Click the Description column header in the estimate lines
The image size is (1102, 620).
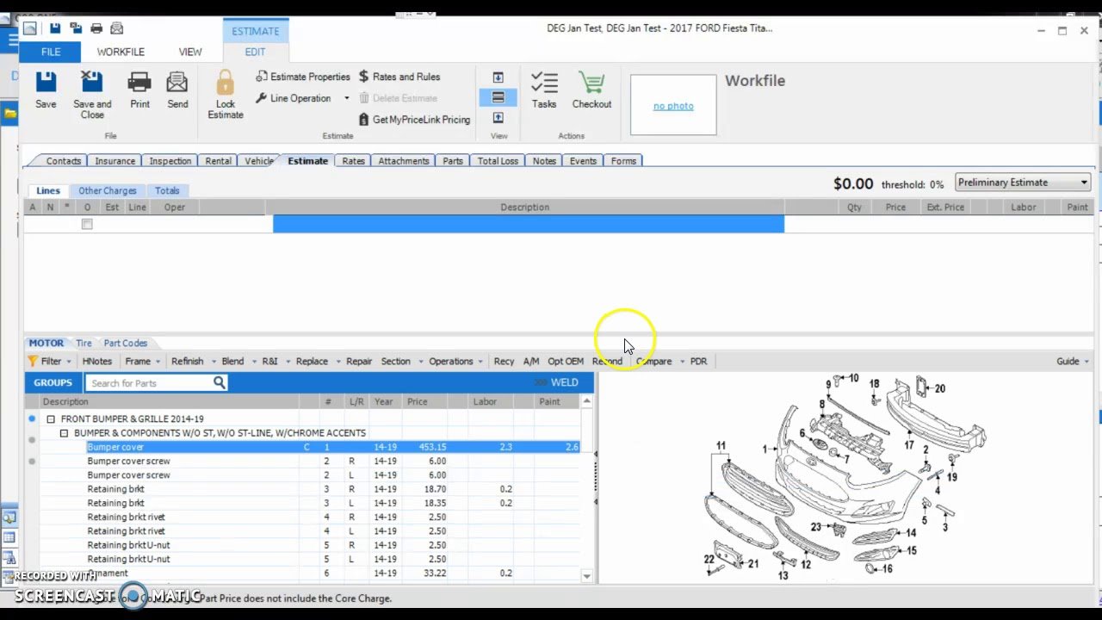524,208
